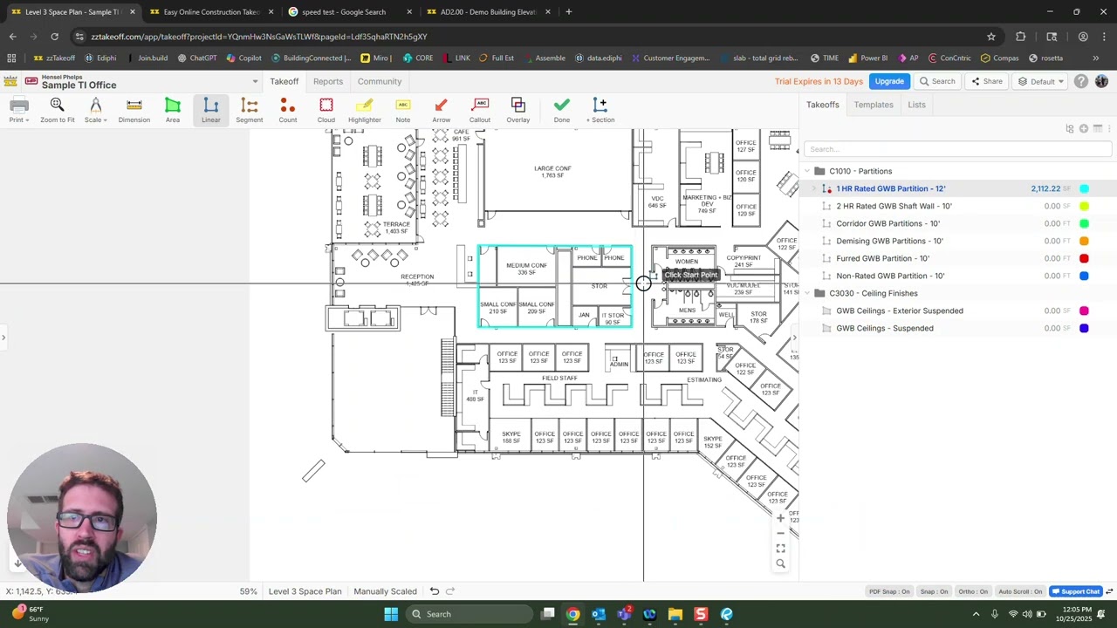The height and width of the screenshot is (628, 1117).
Task: Select the Takeoff tab
Action: coord(284,81)
